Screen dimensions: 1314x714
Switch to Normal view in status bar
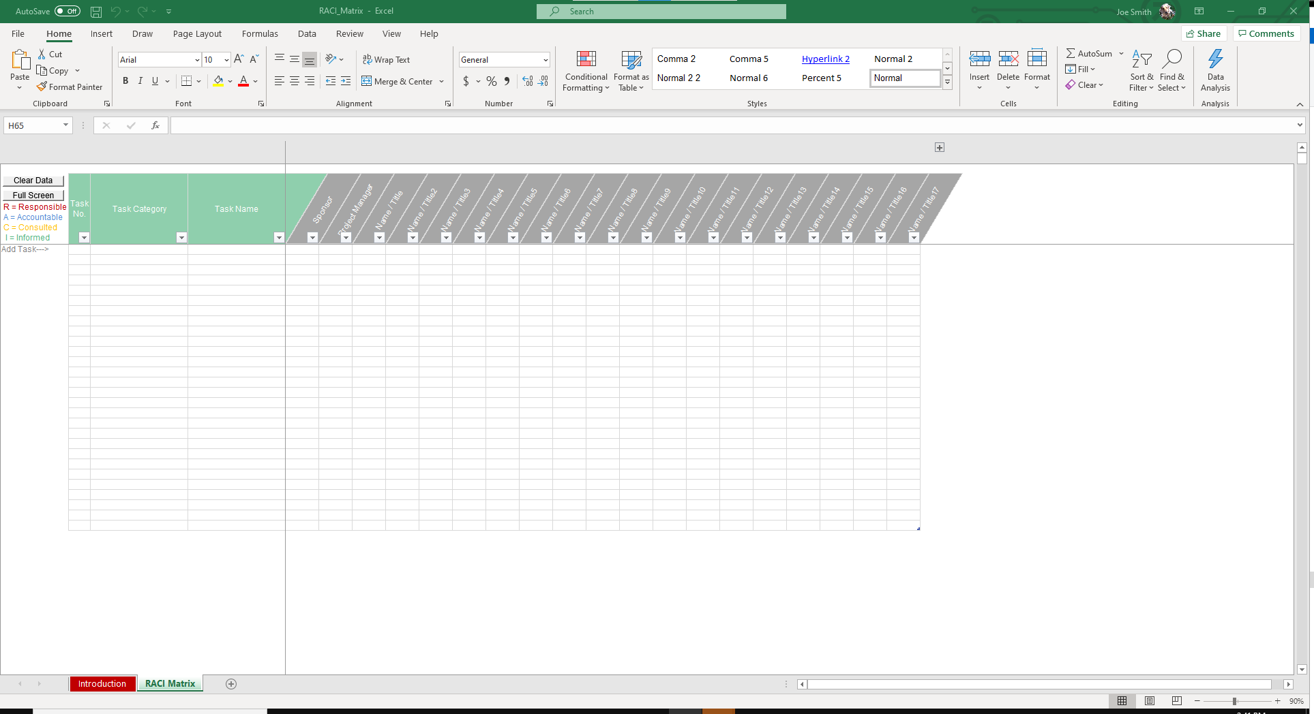(1122, 701)
